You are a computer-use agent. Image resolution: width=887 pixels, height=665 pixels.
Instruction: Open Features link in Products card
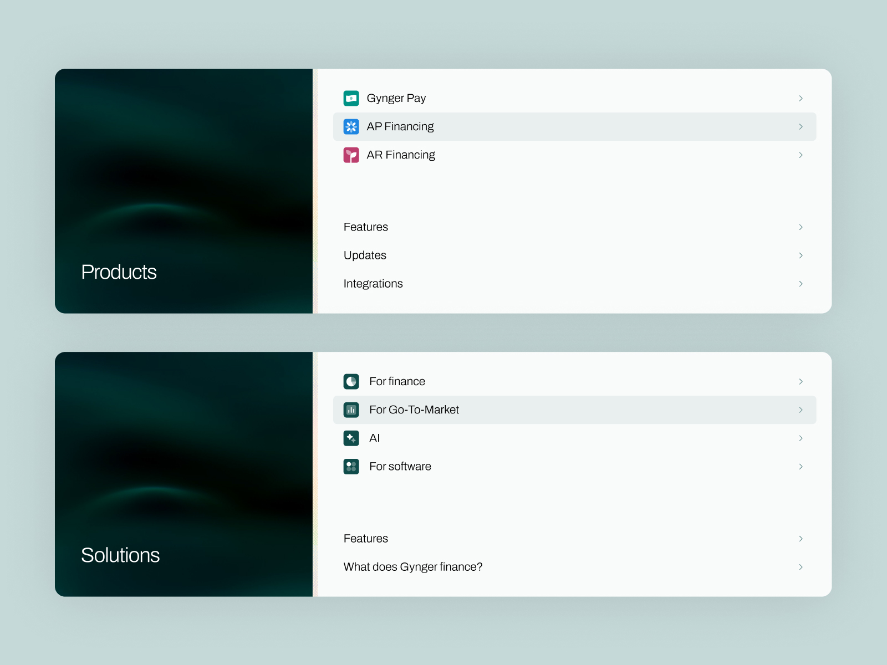click(x=574, y=227)
